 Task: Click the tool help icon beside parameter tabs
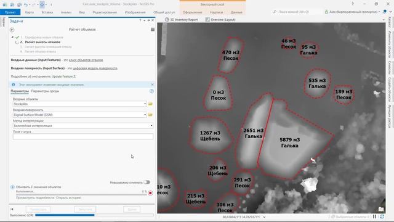[x=151, y=91]
